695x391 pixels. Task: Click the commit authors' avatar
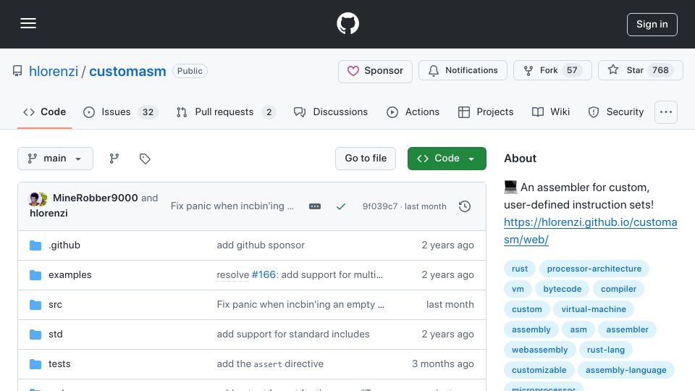38,199
